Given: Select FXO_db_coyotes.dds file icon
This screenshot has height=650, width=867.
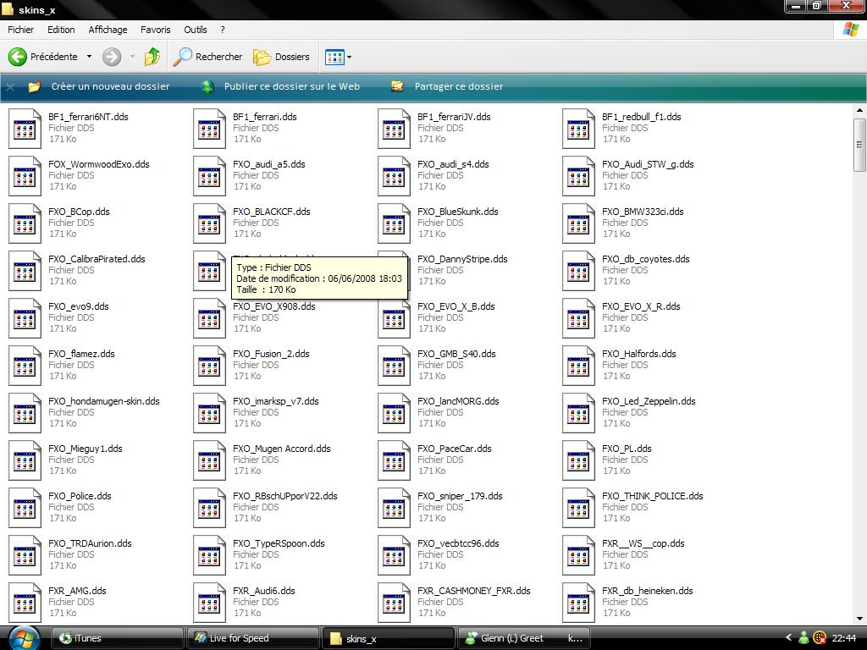Looking at the screenshot, I should tap(579, 272).
